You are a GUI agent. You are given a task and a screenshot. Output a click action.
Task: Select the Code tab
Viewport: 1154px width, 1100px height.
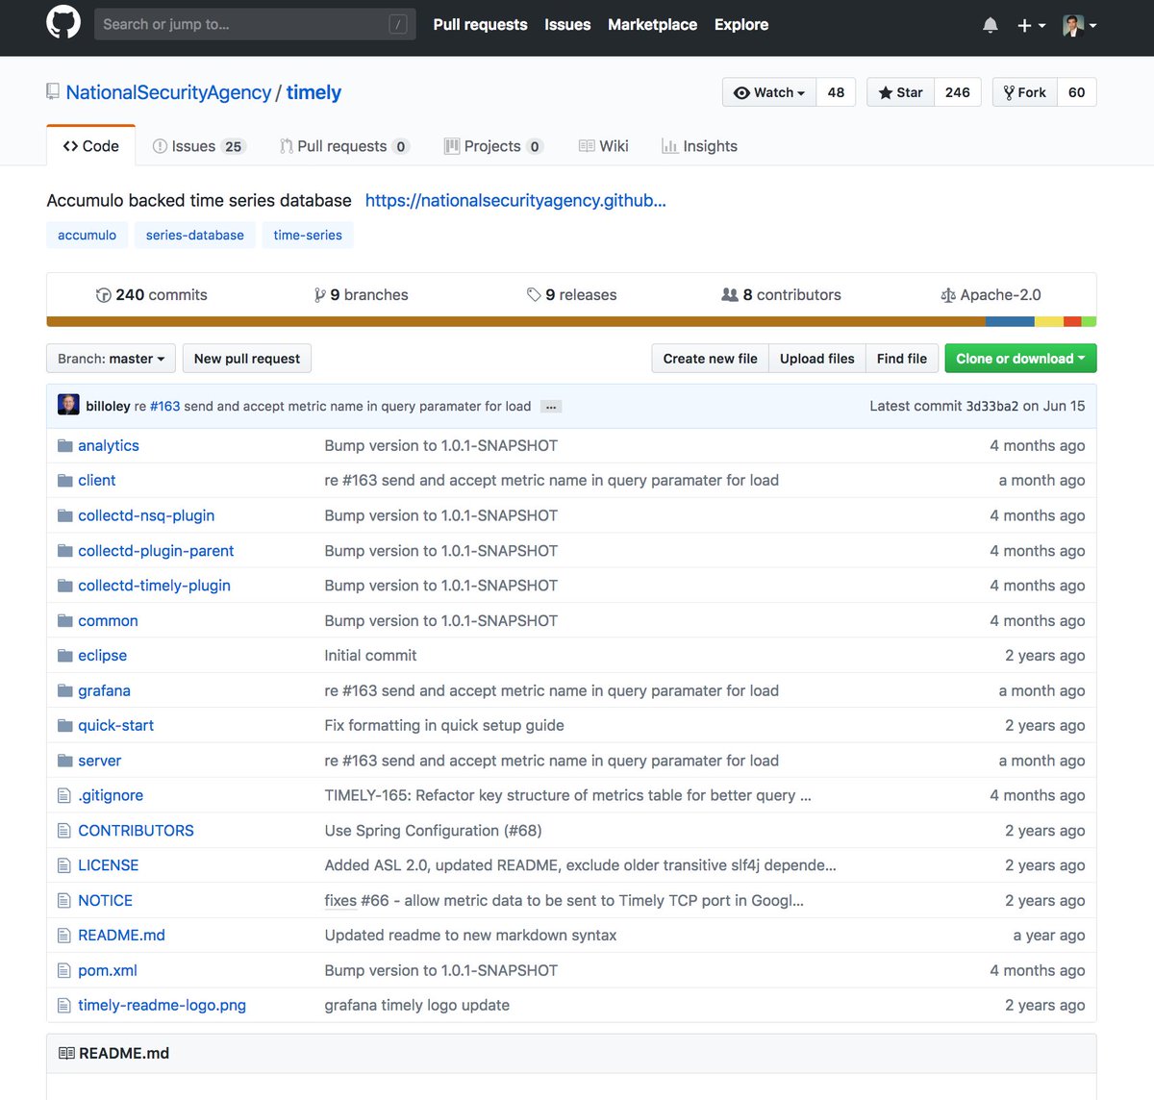click(91, 146)
